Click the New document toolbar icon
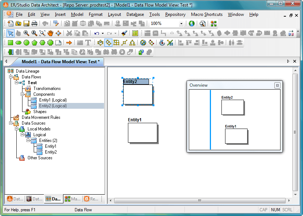Image resolution: width=303 pixels, height=216 pixels. [11, 23]
